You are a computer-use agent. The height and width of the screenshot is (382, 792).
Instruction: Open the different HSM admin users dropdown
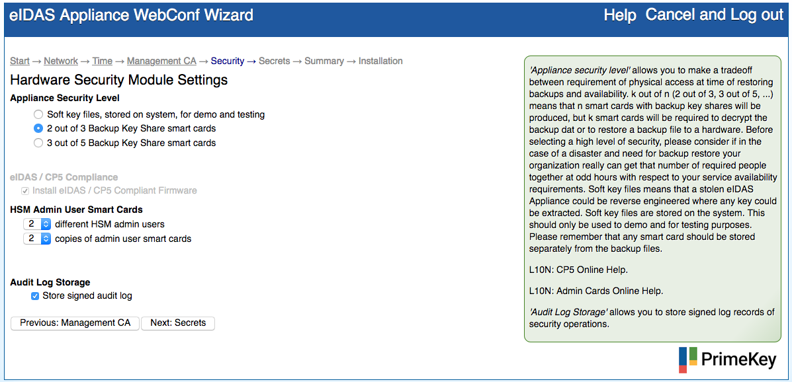(x=37, y=224)
